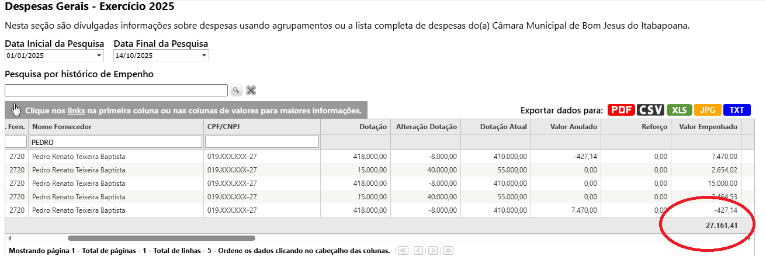
Task: Export data as CSV
Action: (x=650, y=110)
